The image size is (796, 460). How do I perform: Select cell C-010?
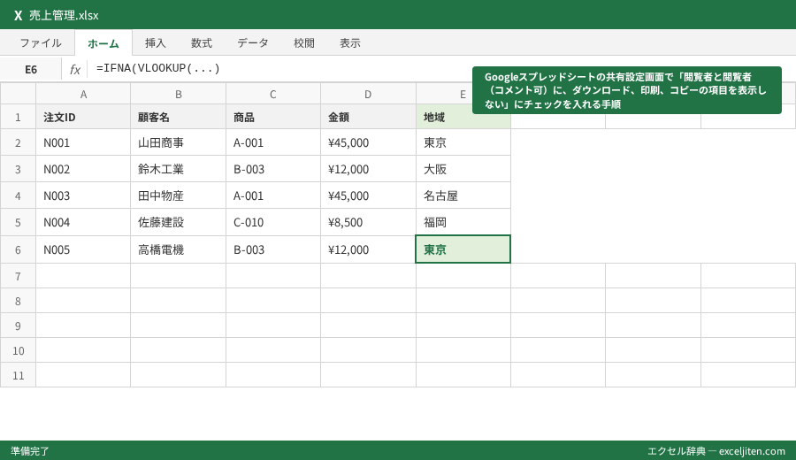273,222
